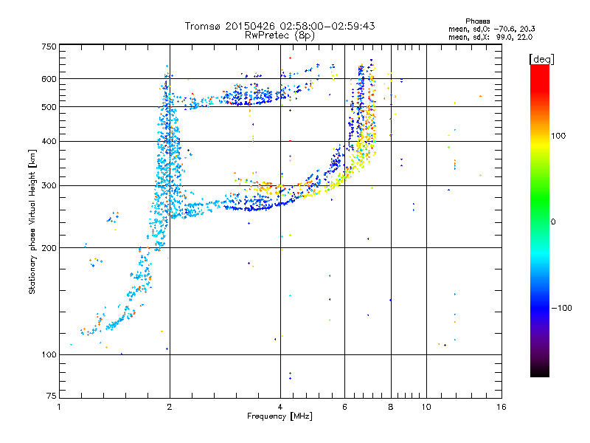The width and height of the screenshot is (590, 443).
Task: Click the x-axis tick label '2'
Action: [170, 407]
